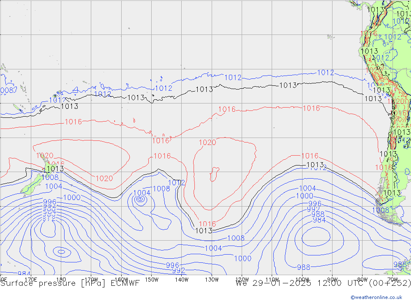Click the small island inside the central 1020 high
This screenshot has height=301, width=411.
pyautogui.click(x=214, y=173)
